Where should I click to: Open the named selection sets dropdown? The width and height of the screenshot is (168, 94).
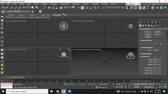(x=113, y=7)
